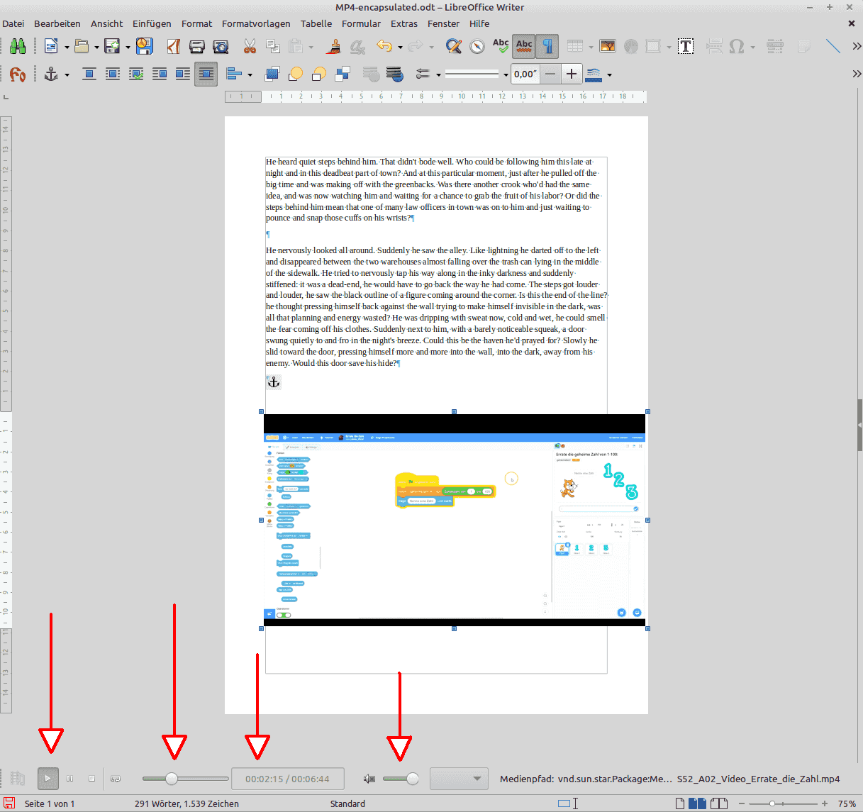Mute the media player audio
The image size is (863, 812).
pos(369,779)
